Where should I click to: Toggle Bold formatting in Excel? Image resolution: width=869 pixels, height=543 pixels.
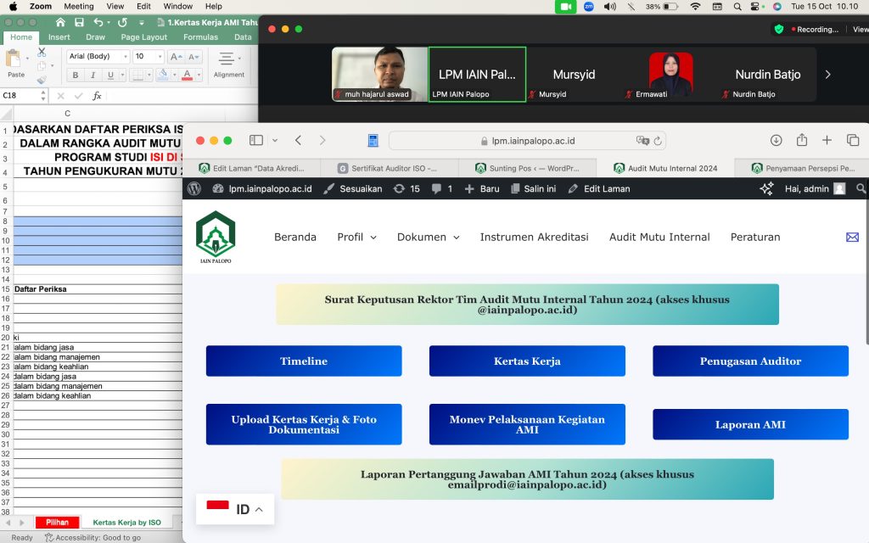76,75
